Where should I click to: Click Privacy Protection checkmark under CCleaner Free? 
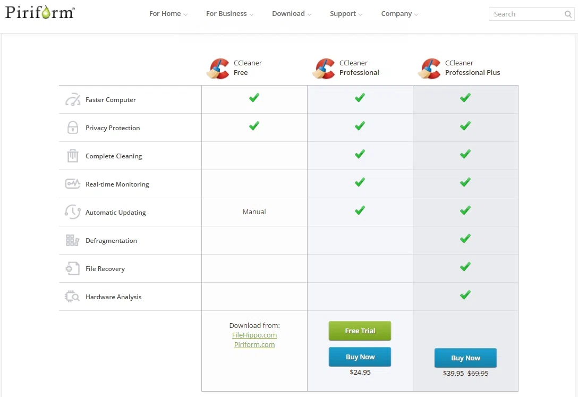[x=254, y=126]
